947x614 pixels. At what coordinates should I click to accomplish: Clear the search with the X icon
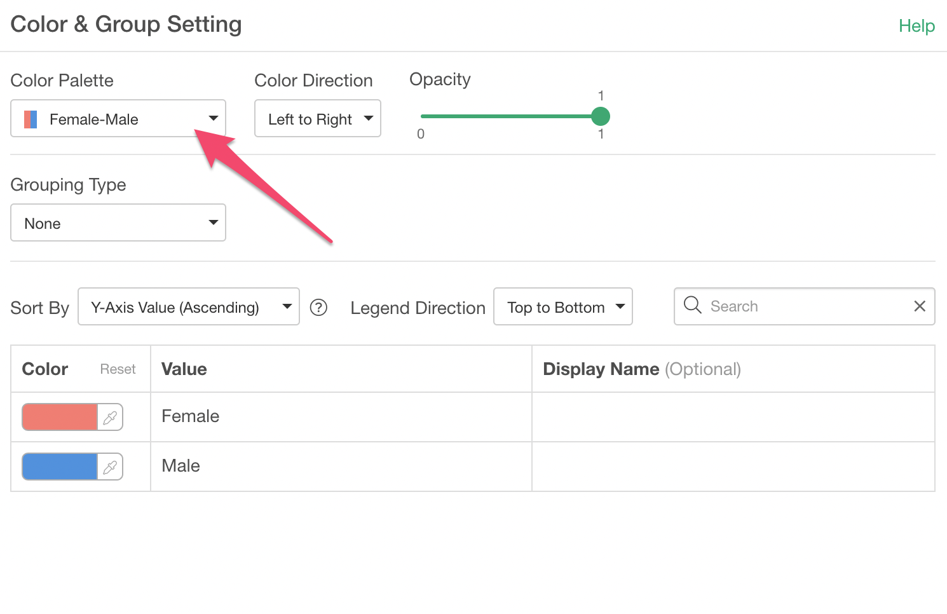920,306
